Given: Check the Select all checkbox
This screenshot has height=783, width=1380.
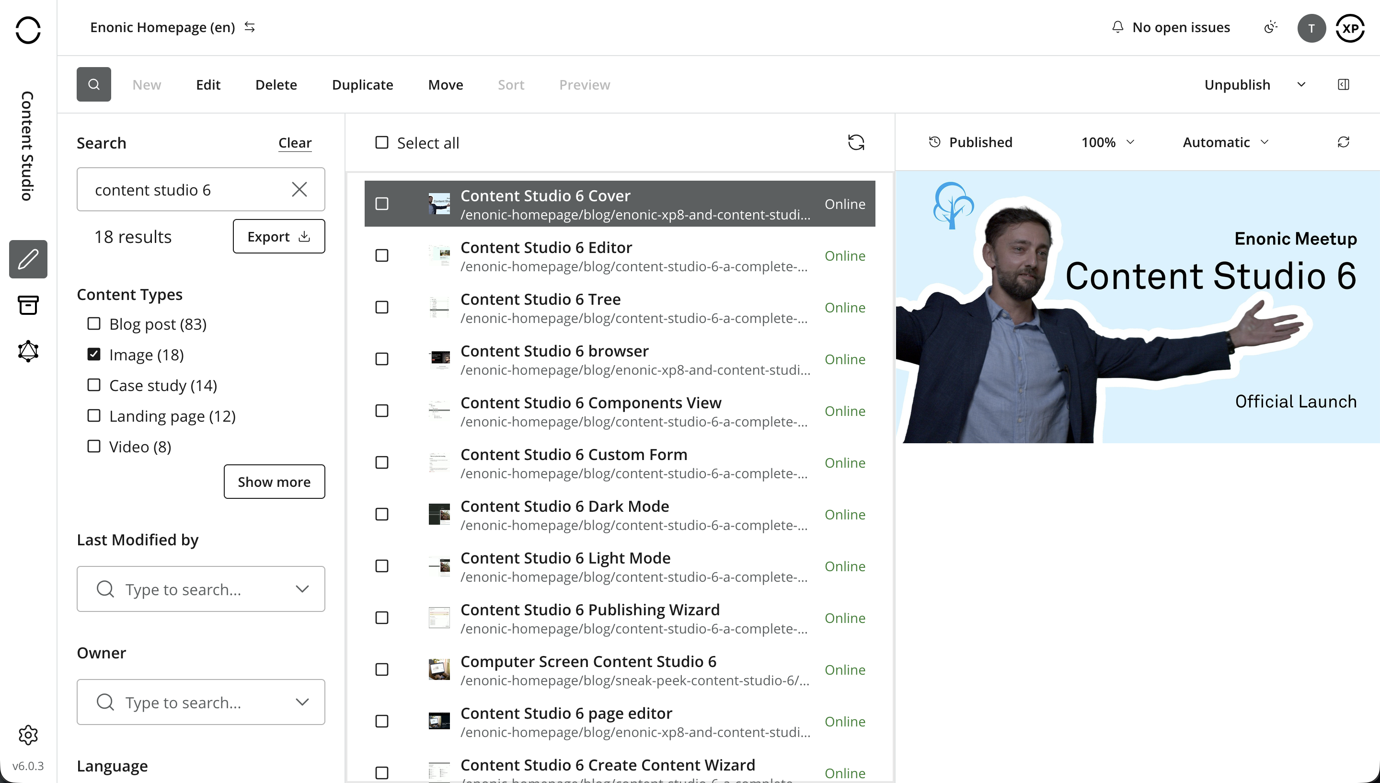Looking at the screenshot, I should tap(382, 142).
